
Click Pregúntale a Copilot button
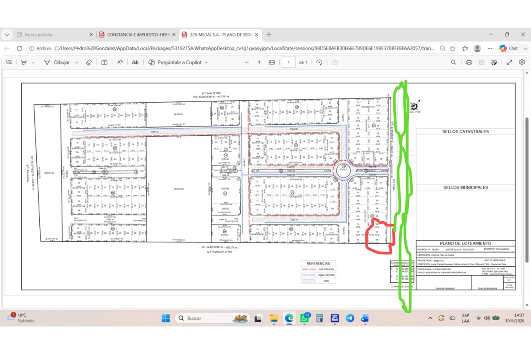pyautogui.click(x=175, y=62)
